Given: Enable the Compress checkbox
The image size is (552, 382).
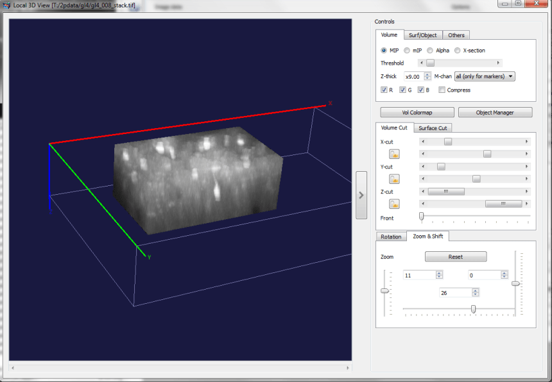Looking at the screenshot, I should (442, 90).
